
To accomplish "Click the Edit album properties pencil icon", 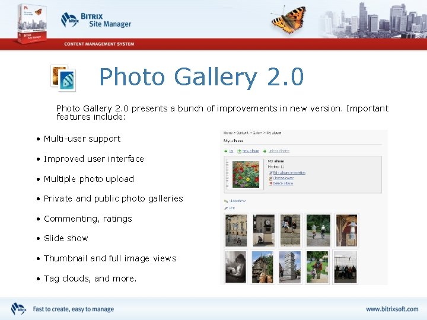I will (x=270, y=173).
